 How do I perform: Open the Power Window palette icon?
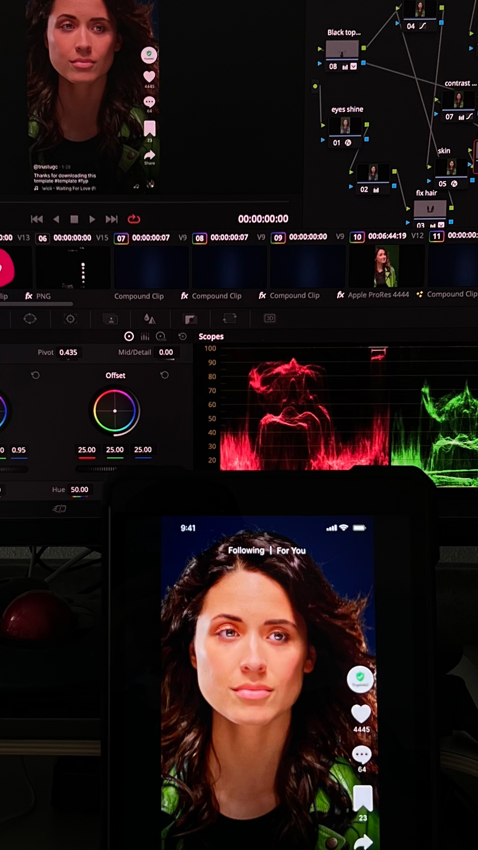point(30,319)
